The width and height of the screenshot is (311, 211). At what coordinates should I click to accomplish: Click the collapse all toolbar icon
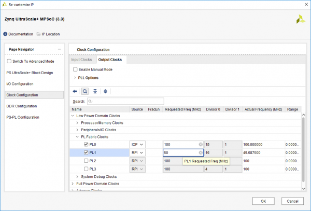pyautogui.click(x=95, y=91)
